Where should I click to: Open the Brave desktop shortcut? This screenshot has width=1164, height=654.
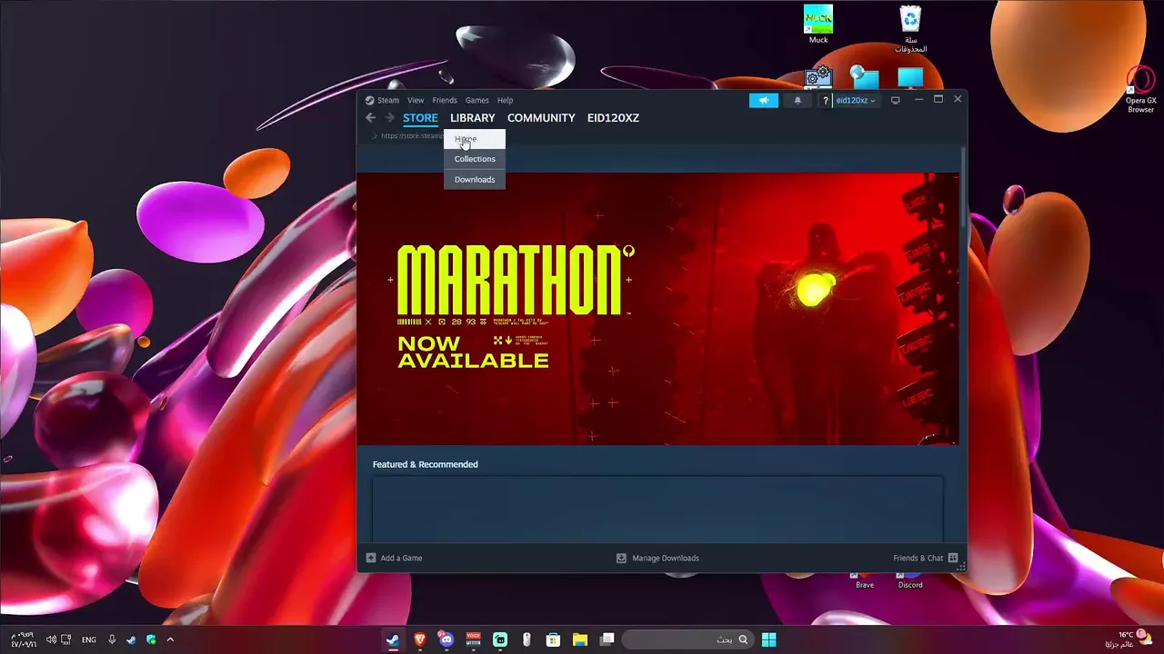click(x=865, y=580)
